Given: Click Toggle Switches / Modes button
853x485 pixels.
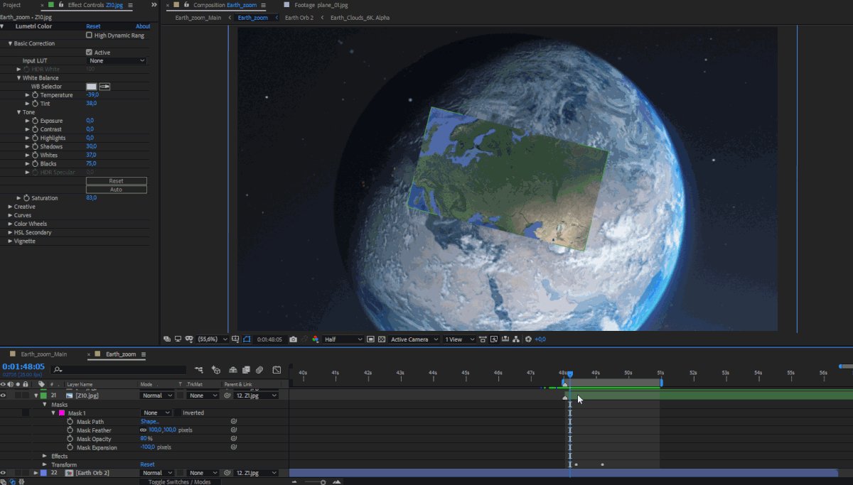Looking at the screenshot, I should (179, 481).
